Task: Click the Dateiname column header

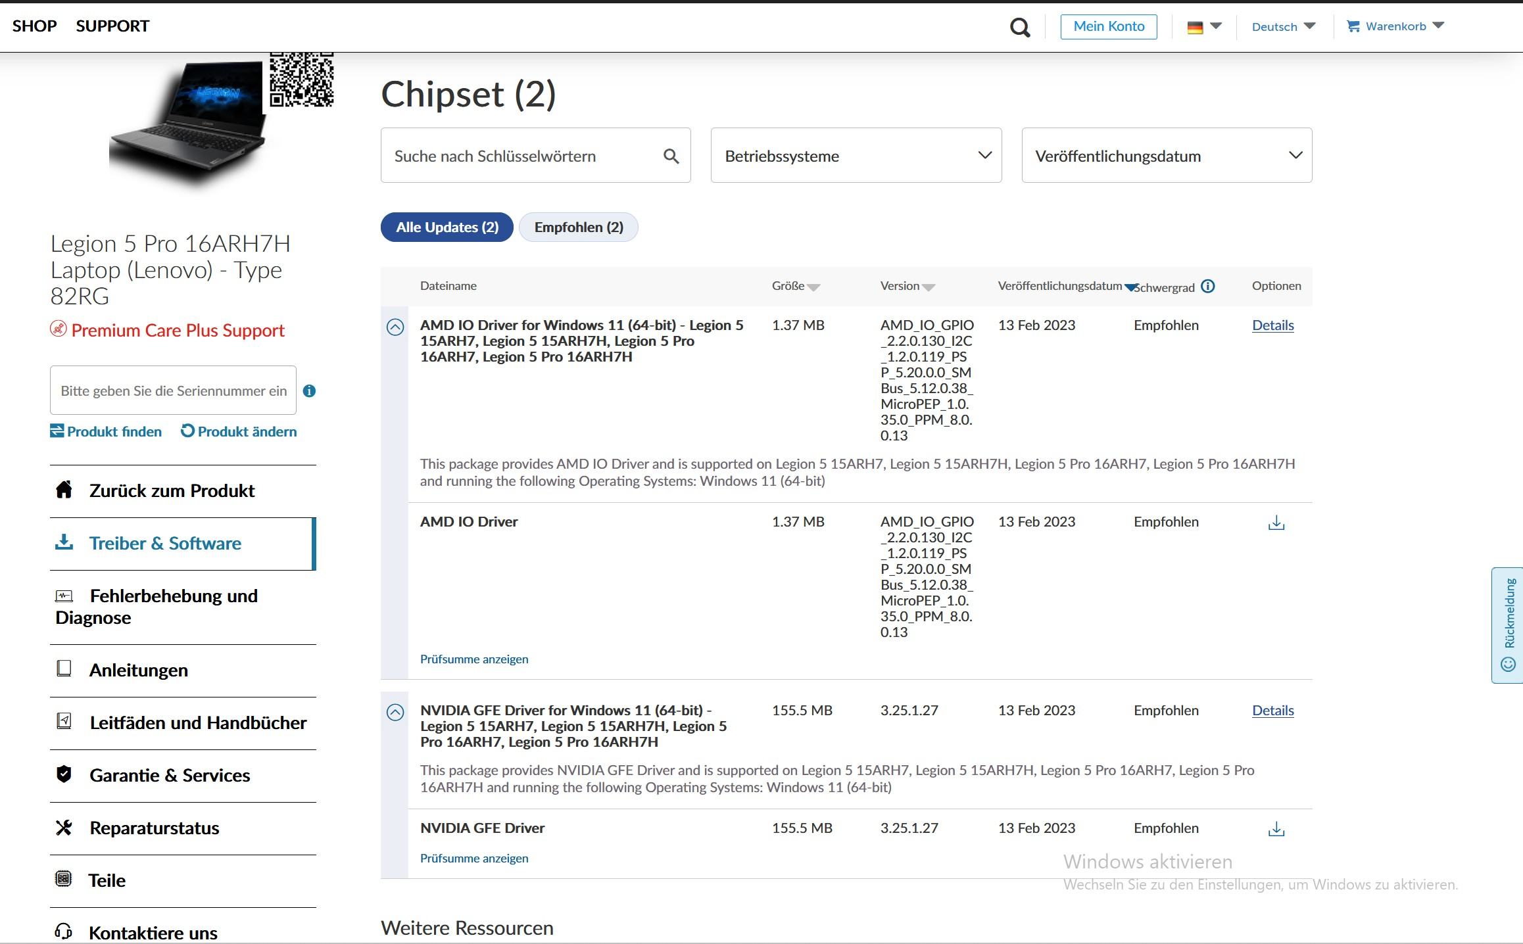Action: point(448,286)
